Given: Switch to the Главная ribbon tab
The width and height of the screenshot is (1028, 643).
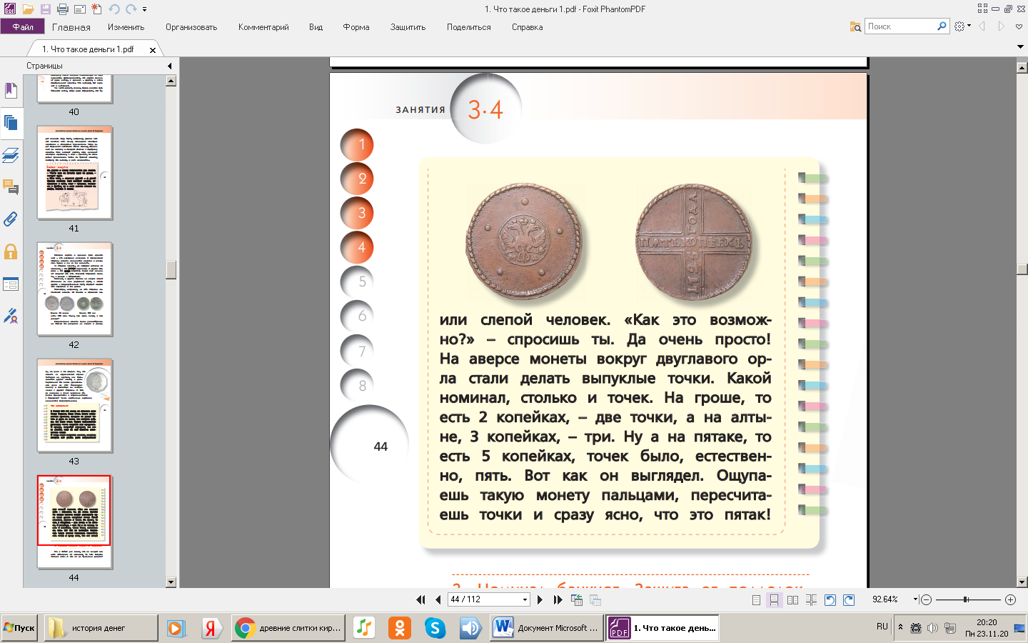Looking at the screenshot, I should pos(71,27).
